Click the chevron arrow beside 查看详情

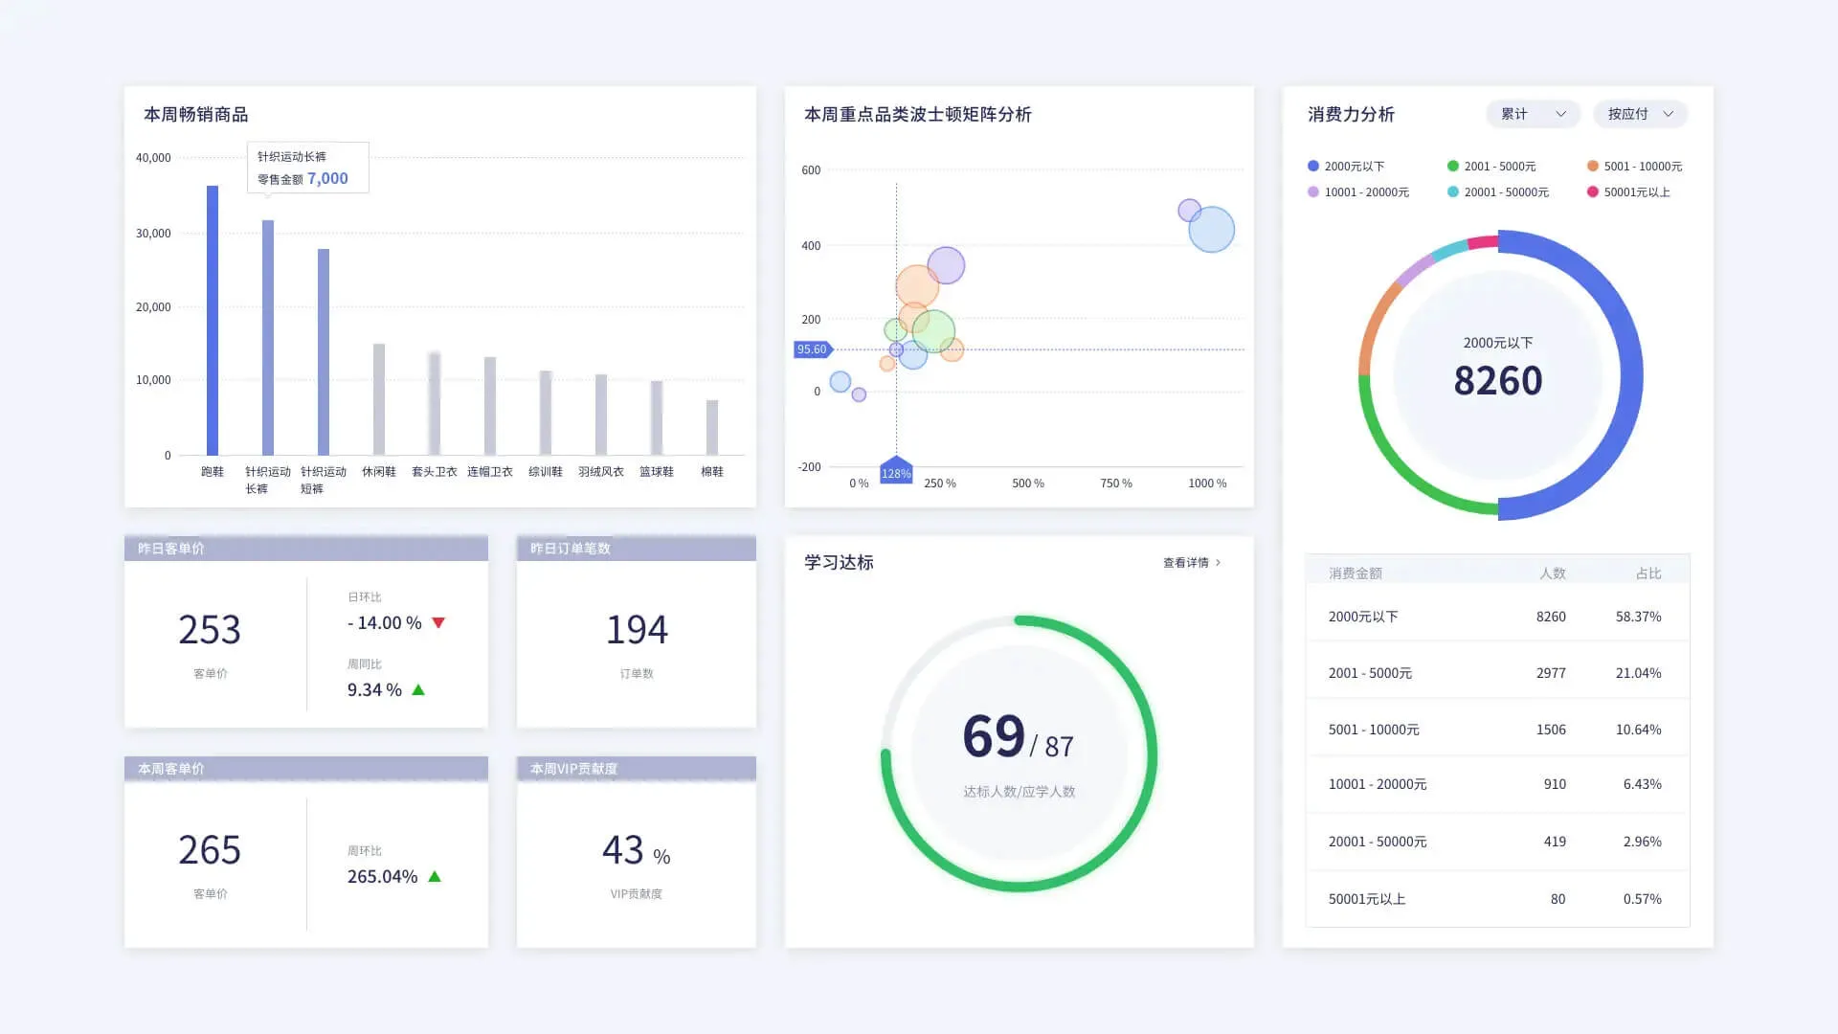tap(1218, 563)
